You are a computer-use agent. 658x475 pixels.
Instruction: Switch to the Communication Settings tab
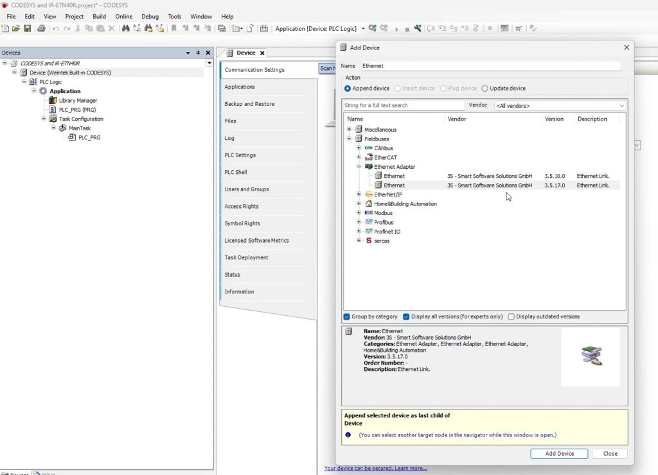pos(269,70)
